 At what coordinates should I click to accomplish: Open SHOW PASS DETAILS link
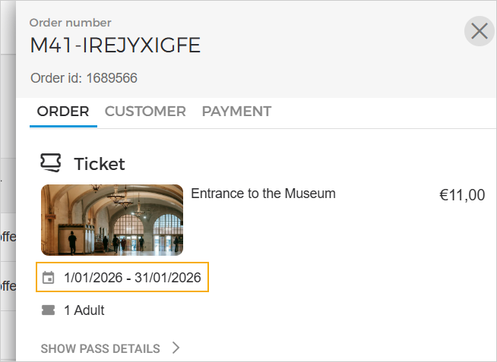tap(100, 349)
